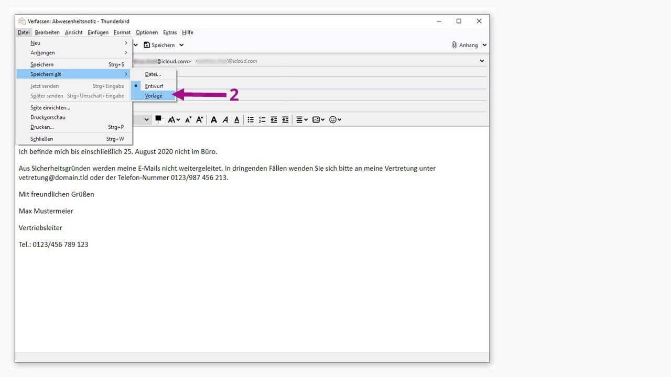Click the increase indent icon

285,120
